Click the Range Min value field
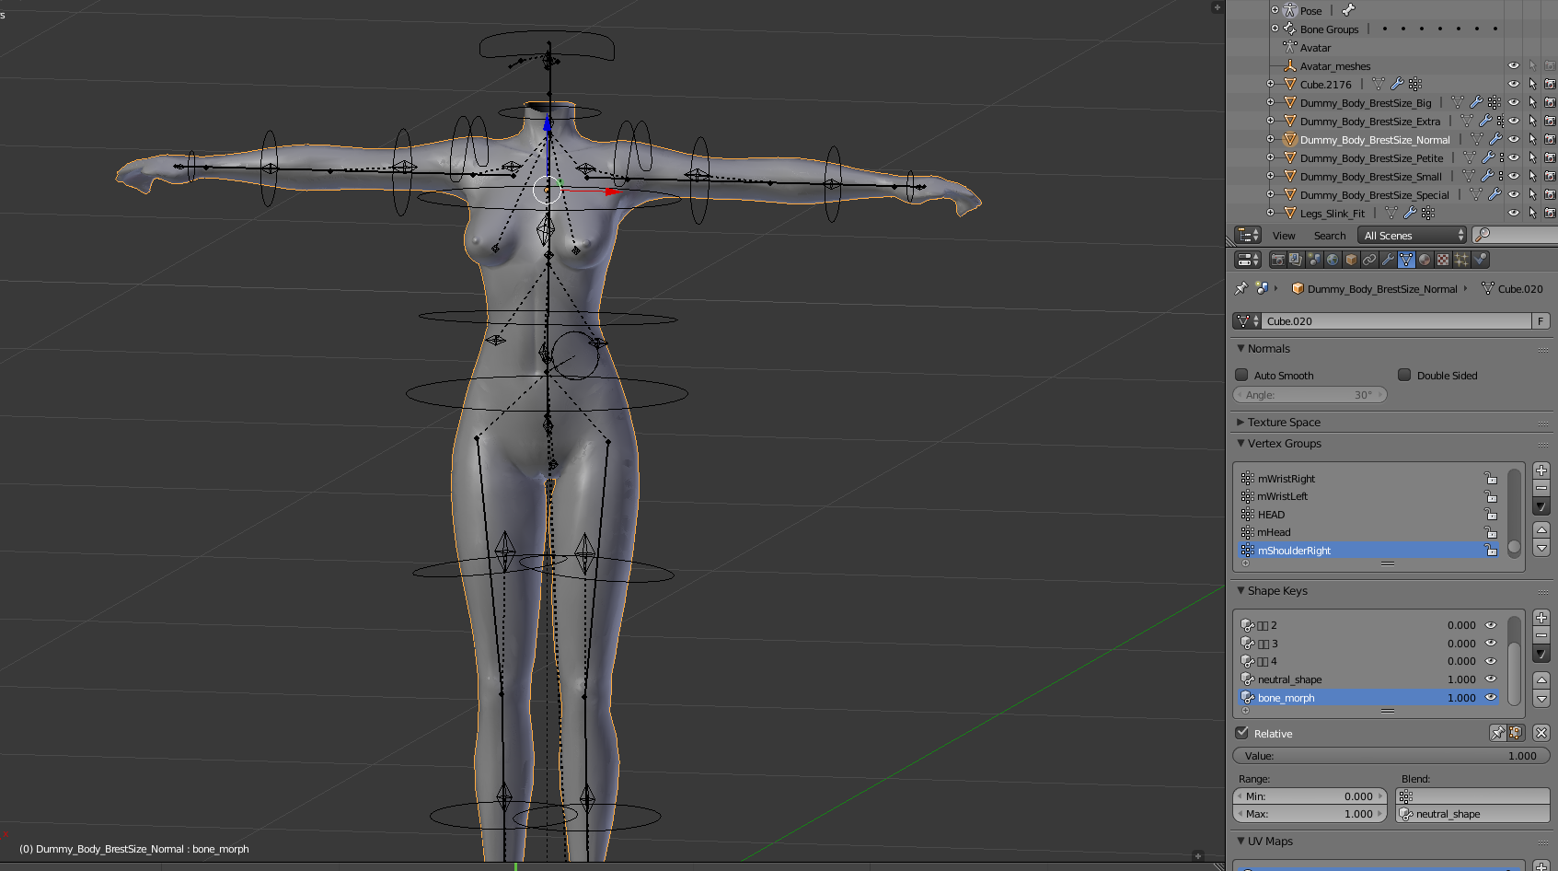Image resolution: width=1558 pixels, height=871 pixels. point(1309,796)
